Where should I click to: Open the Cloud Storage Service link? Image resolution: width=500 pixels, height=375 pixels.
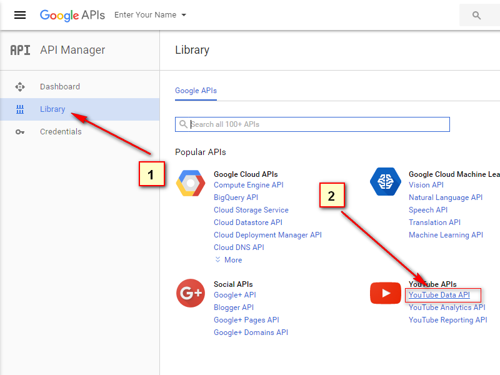(x=251, y=210)
